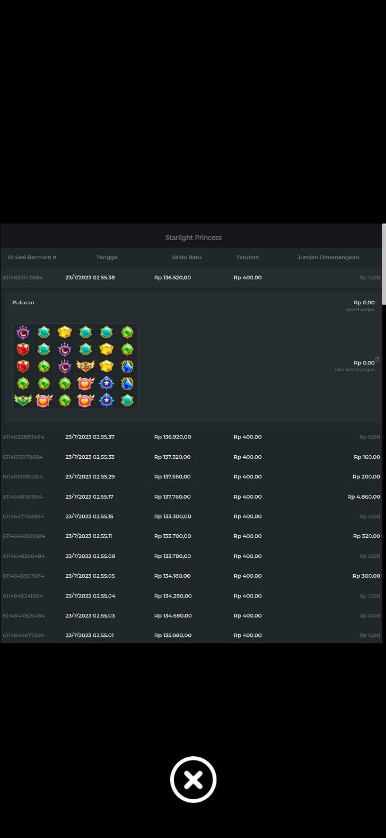Image resolution: width=386 pixels, height=838 pixels.
Task: Expand session 6114646386484 details
Action: pos(191,556)
